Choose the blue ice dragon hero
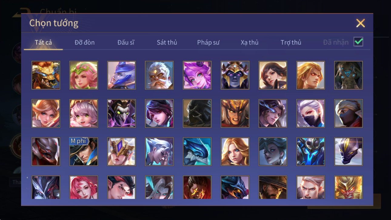 197,152
